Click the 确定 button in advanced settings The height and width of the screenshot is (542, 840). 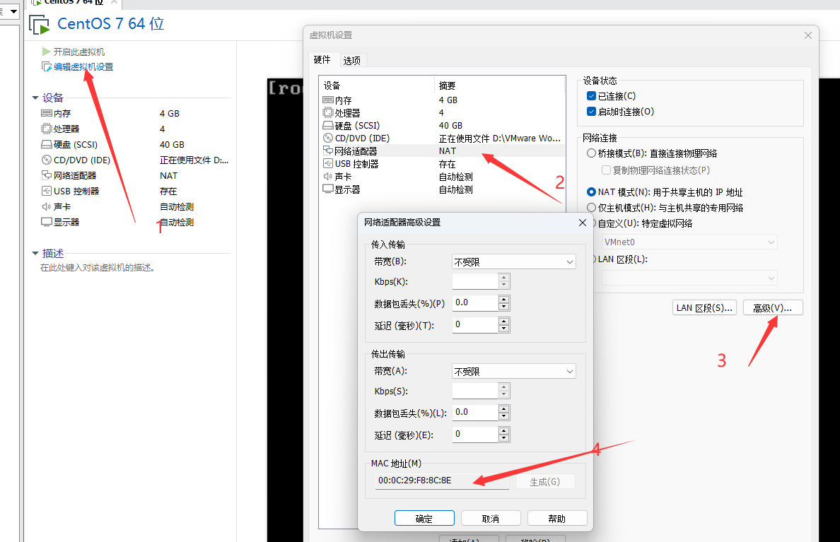point(424,519)
